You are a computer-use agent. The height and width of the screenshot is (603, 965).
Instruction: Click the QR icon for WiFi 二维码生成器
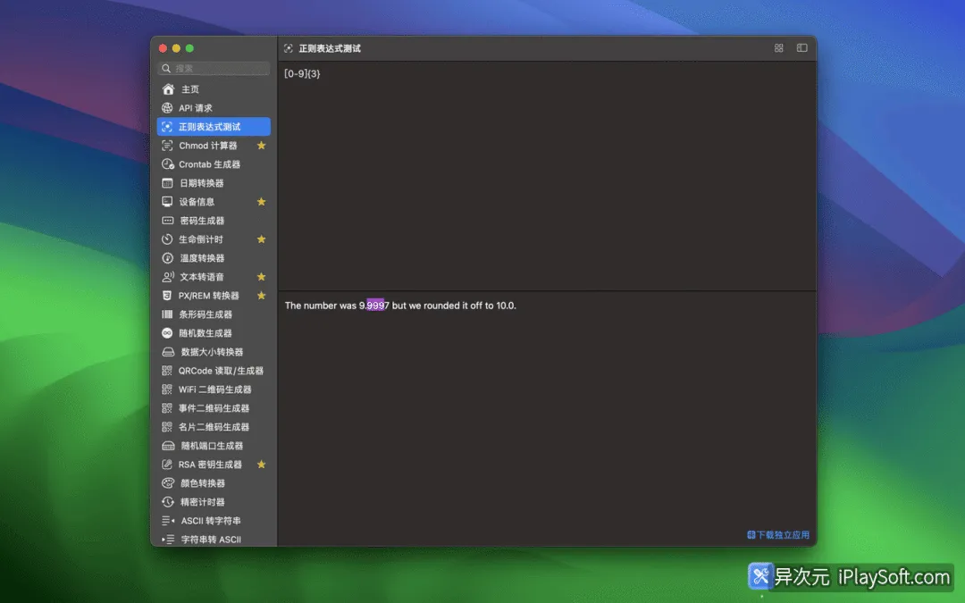[x=167, y=389]
